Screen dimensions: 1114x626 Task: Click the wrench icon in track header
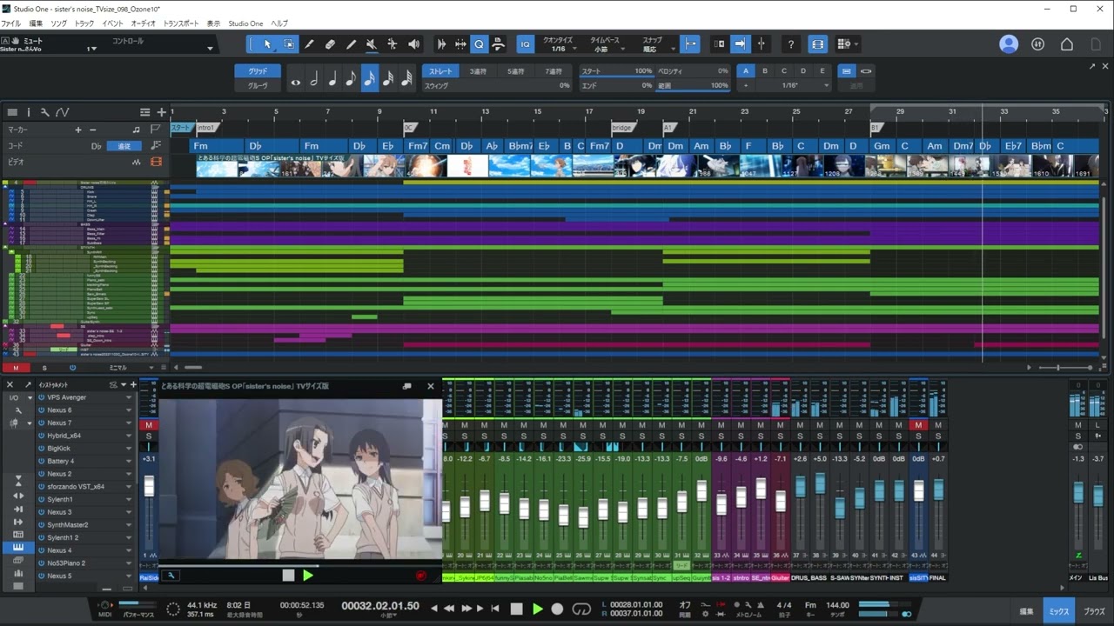coord(45,112)
